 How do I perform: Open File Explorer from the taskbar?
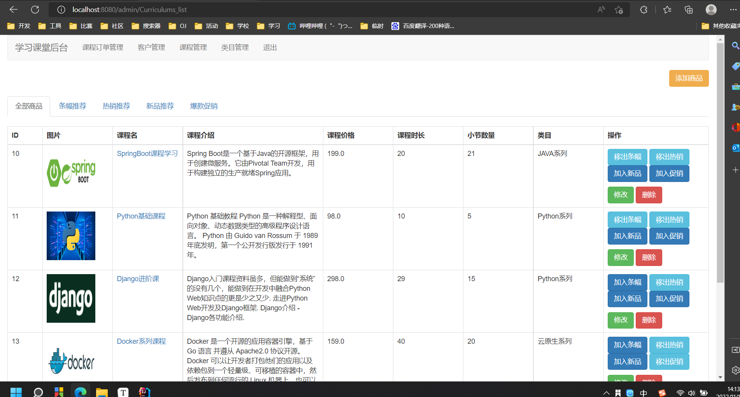102,392
